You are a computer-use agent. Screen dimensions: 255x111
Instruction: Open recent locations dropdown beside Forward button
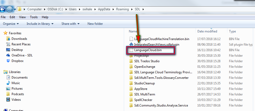(15, 9)
